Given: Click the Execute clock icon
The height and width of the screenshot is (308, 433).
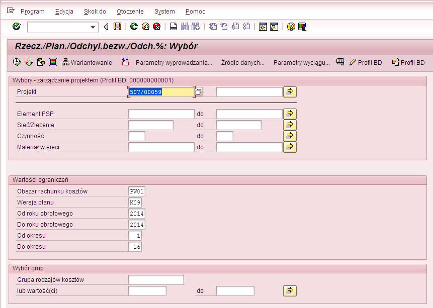Looking at the screenshot, I should [x=17, y=62].
